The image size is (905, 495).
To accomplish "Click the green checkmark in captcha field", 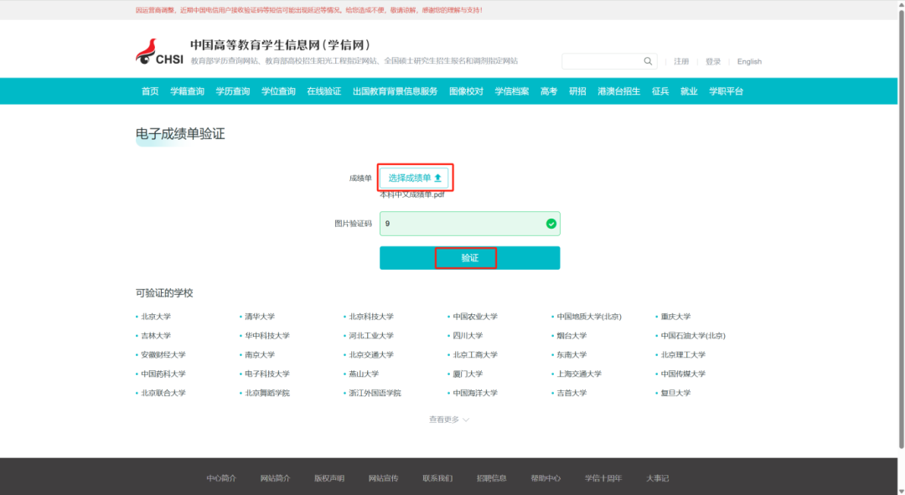I will [551, 224].
